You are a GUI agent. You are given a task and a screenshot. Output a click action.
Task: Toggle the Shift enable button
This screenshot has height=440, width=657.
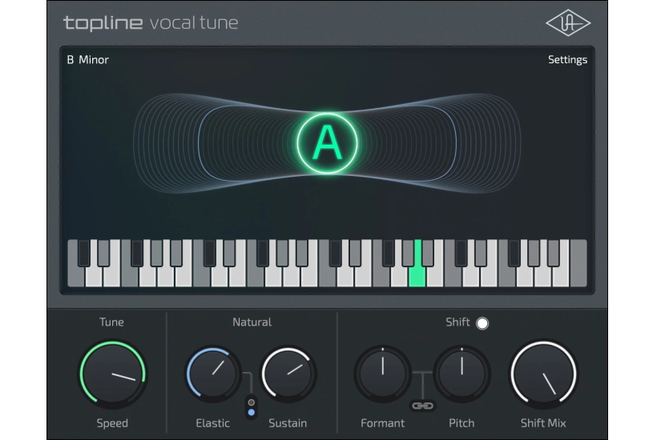[482, 323]
